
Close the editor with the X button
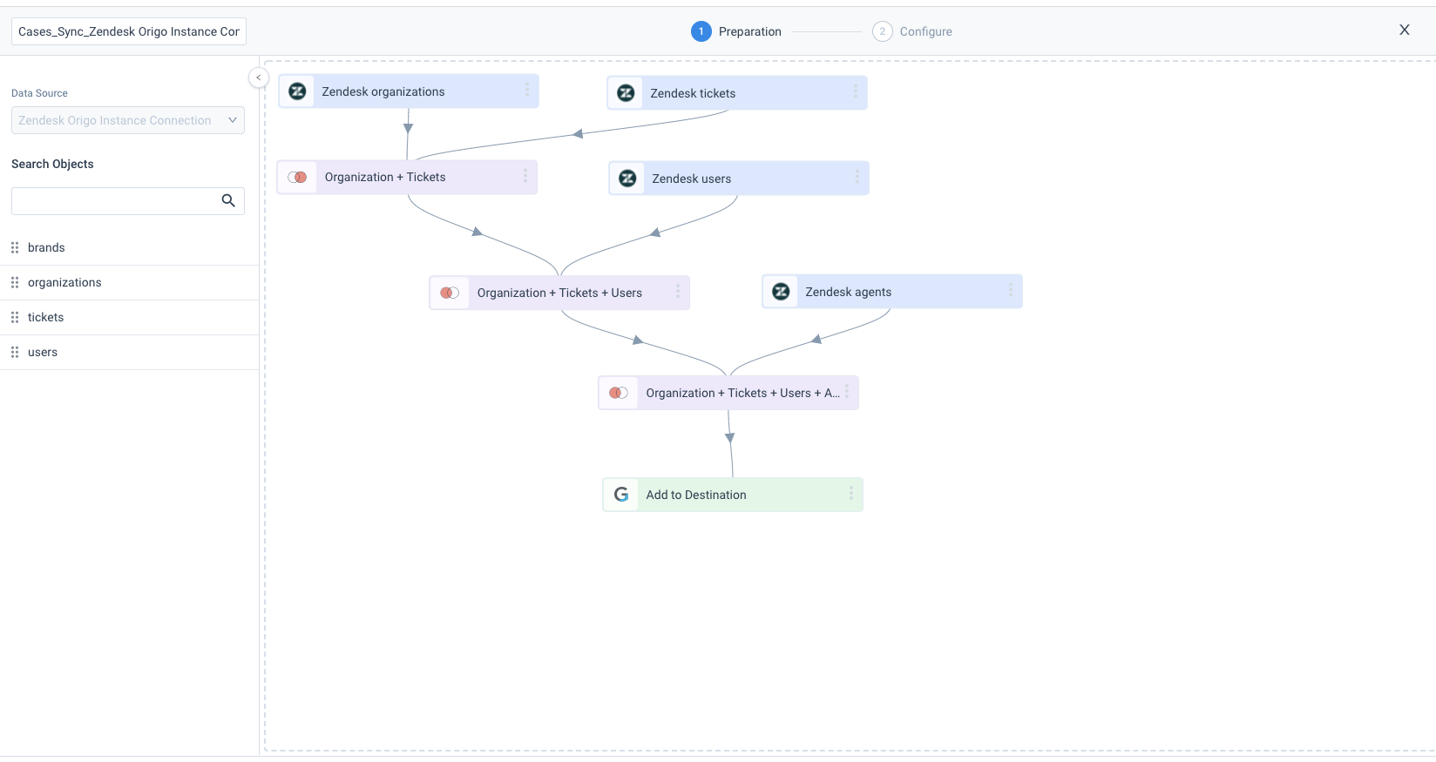(1405, 30)
